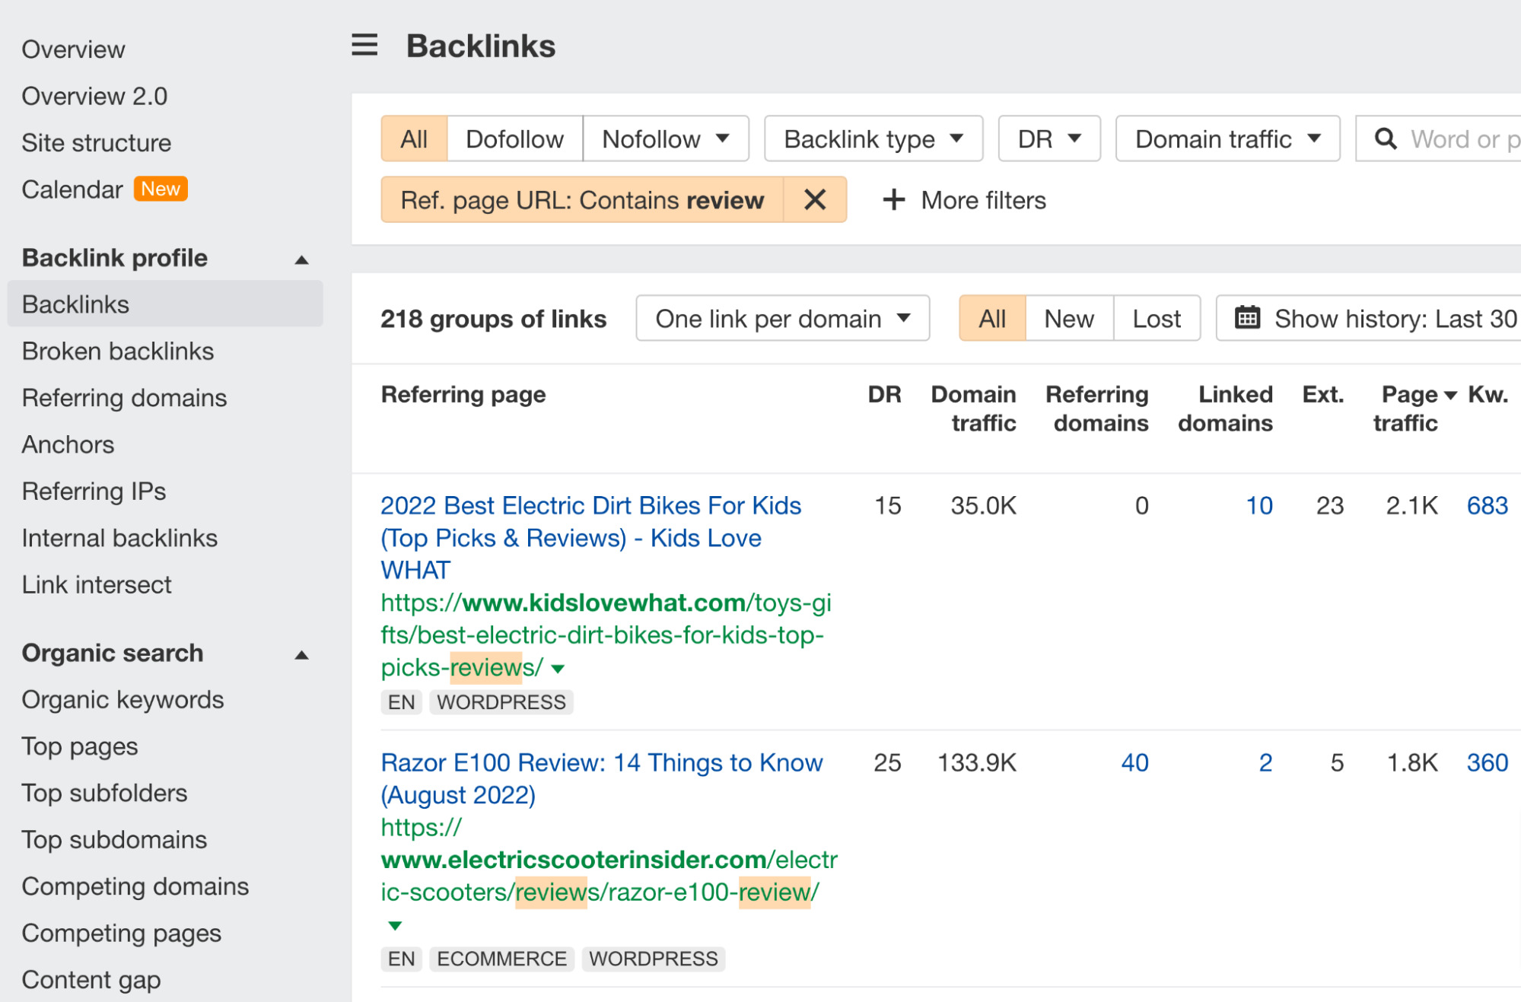Click the magnifier icon in the keyword filter box
Screen dimensions: 1521x1002
pyautogui.click(x=1386, y=138)
